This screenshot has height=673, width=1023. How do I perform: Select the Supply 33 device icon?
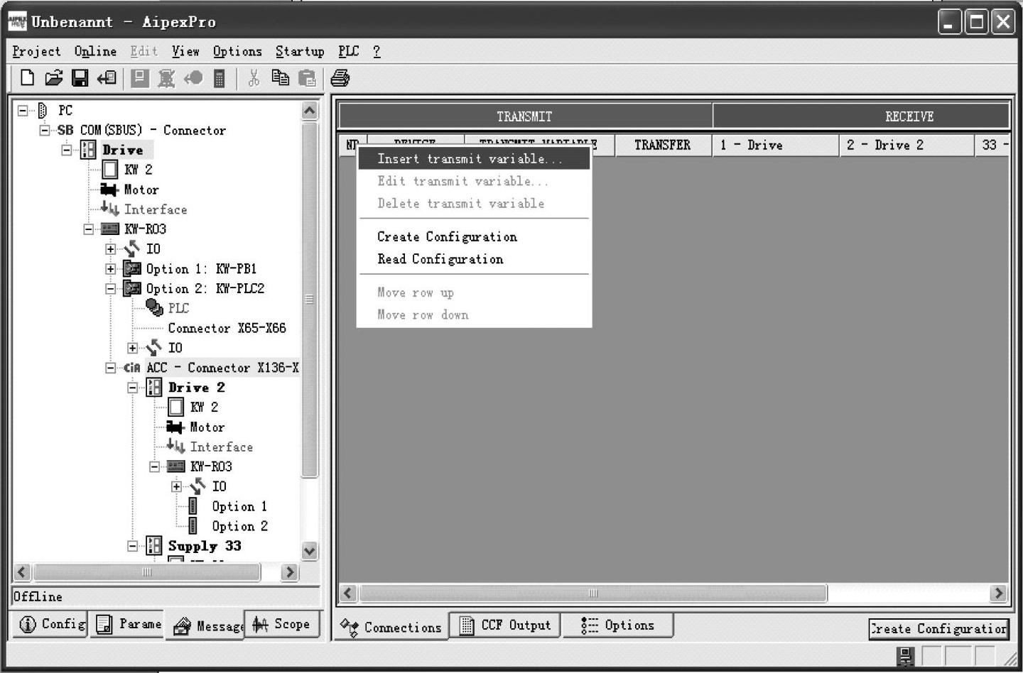(154, 545)
